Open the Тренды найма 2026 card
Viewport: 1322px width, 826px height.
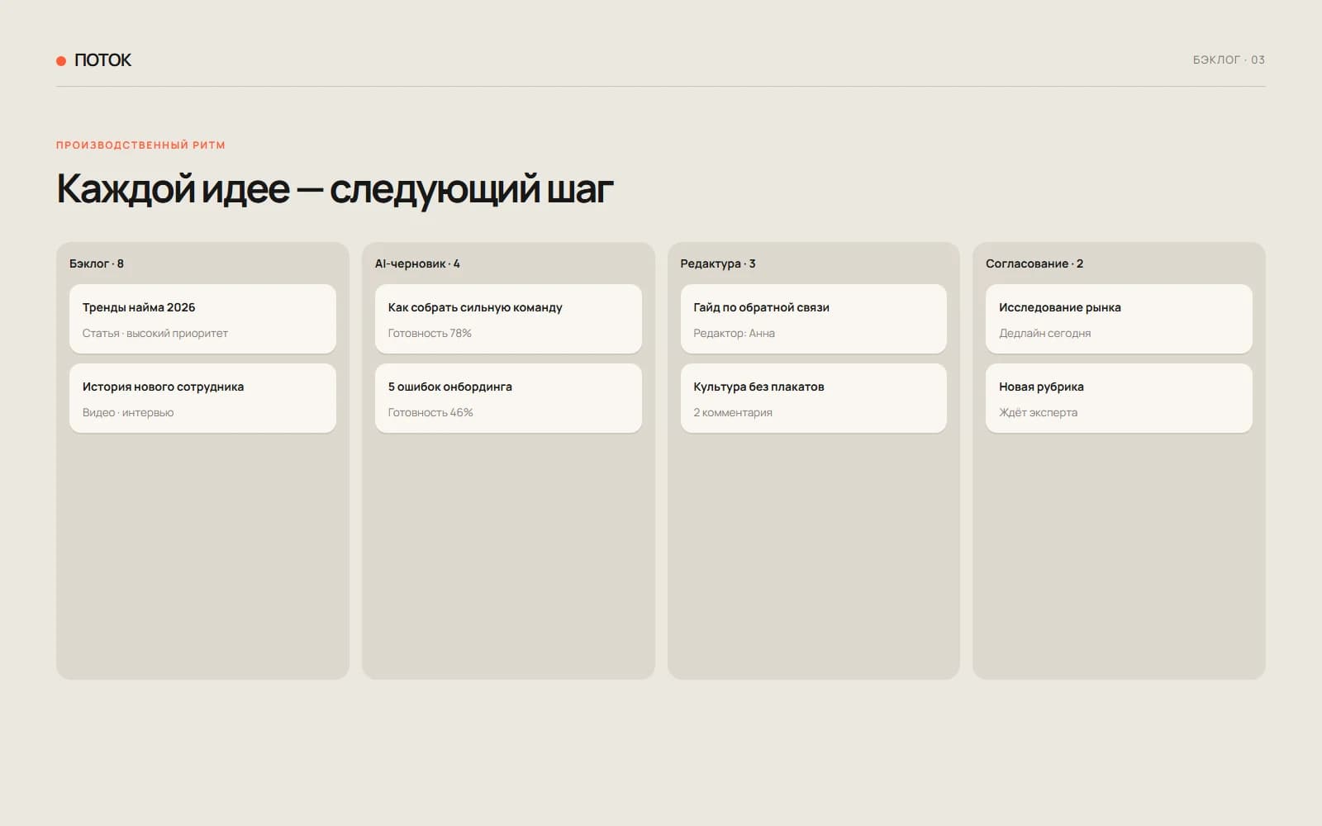point(202,319)
